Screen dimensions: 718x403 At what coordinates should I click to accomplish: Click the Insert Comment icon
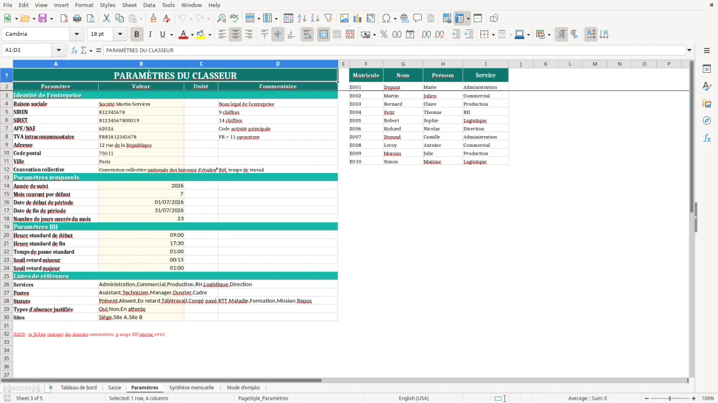tap(418, 19)
